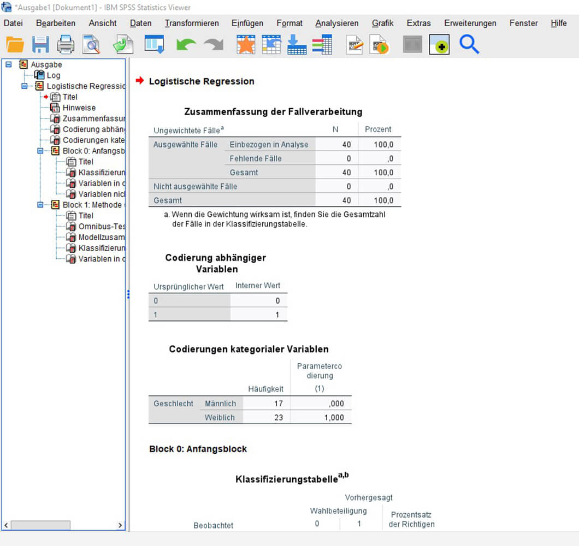
Task: Designate the window using the plus icon
Action: click(x=439, y=44)
